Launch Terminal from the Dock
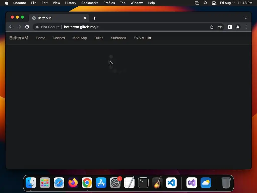This screenshot has width=257, height=193. (x=143, y=183)
